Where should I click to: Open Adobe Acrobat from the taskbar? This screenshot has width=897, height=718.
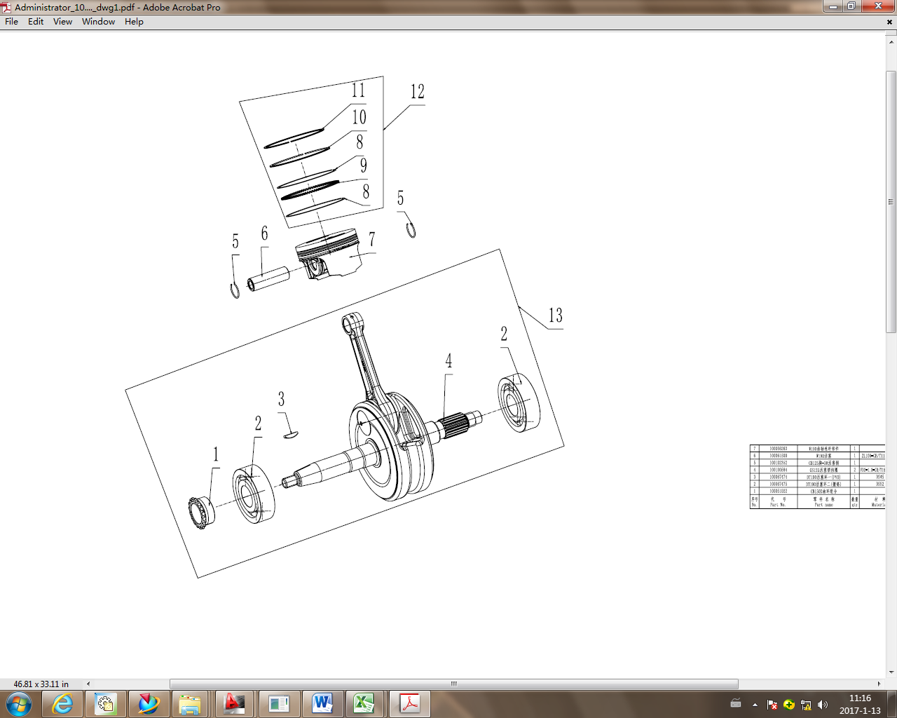pos(409,704)
